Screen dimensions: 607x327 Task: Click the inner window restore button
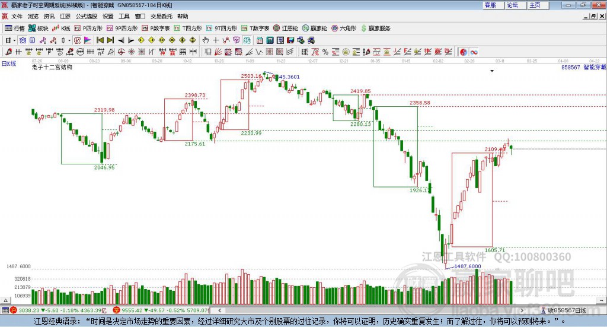click(x=593, y=16)
